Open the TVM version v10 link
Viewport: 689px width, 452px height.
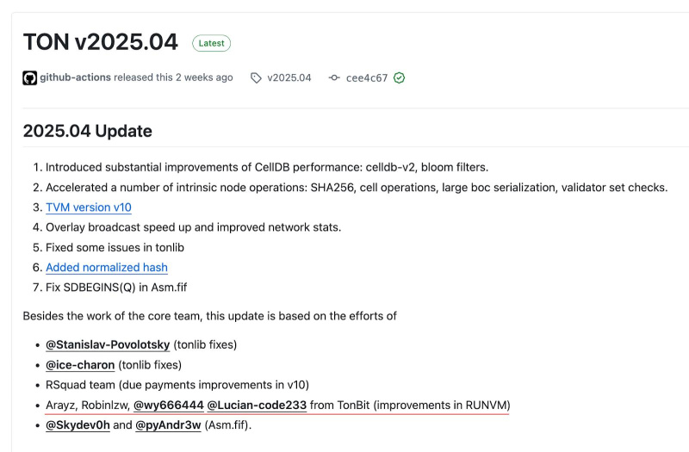89,207
